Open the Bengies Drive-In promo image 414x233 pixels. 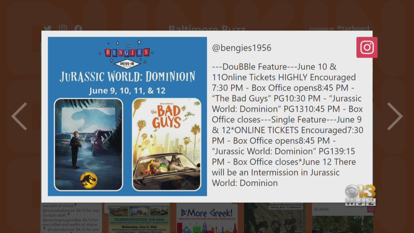click(x=127, y=116)
